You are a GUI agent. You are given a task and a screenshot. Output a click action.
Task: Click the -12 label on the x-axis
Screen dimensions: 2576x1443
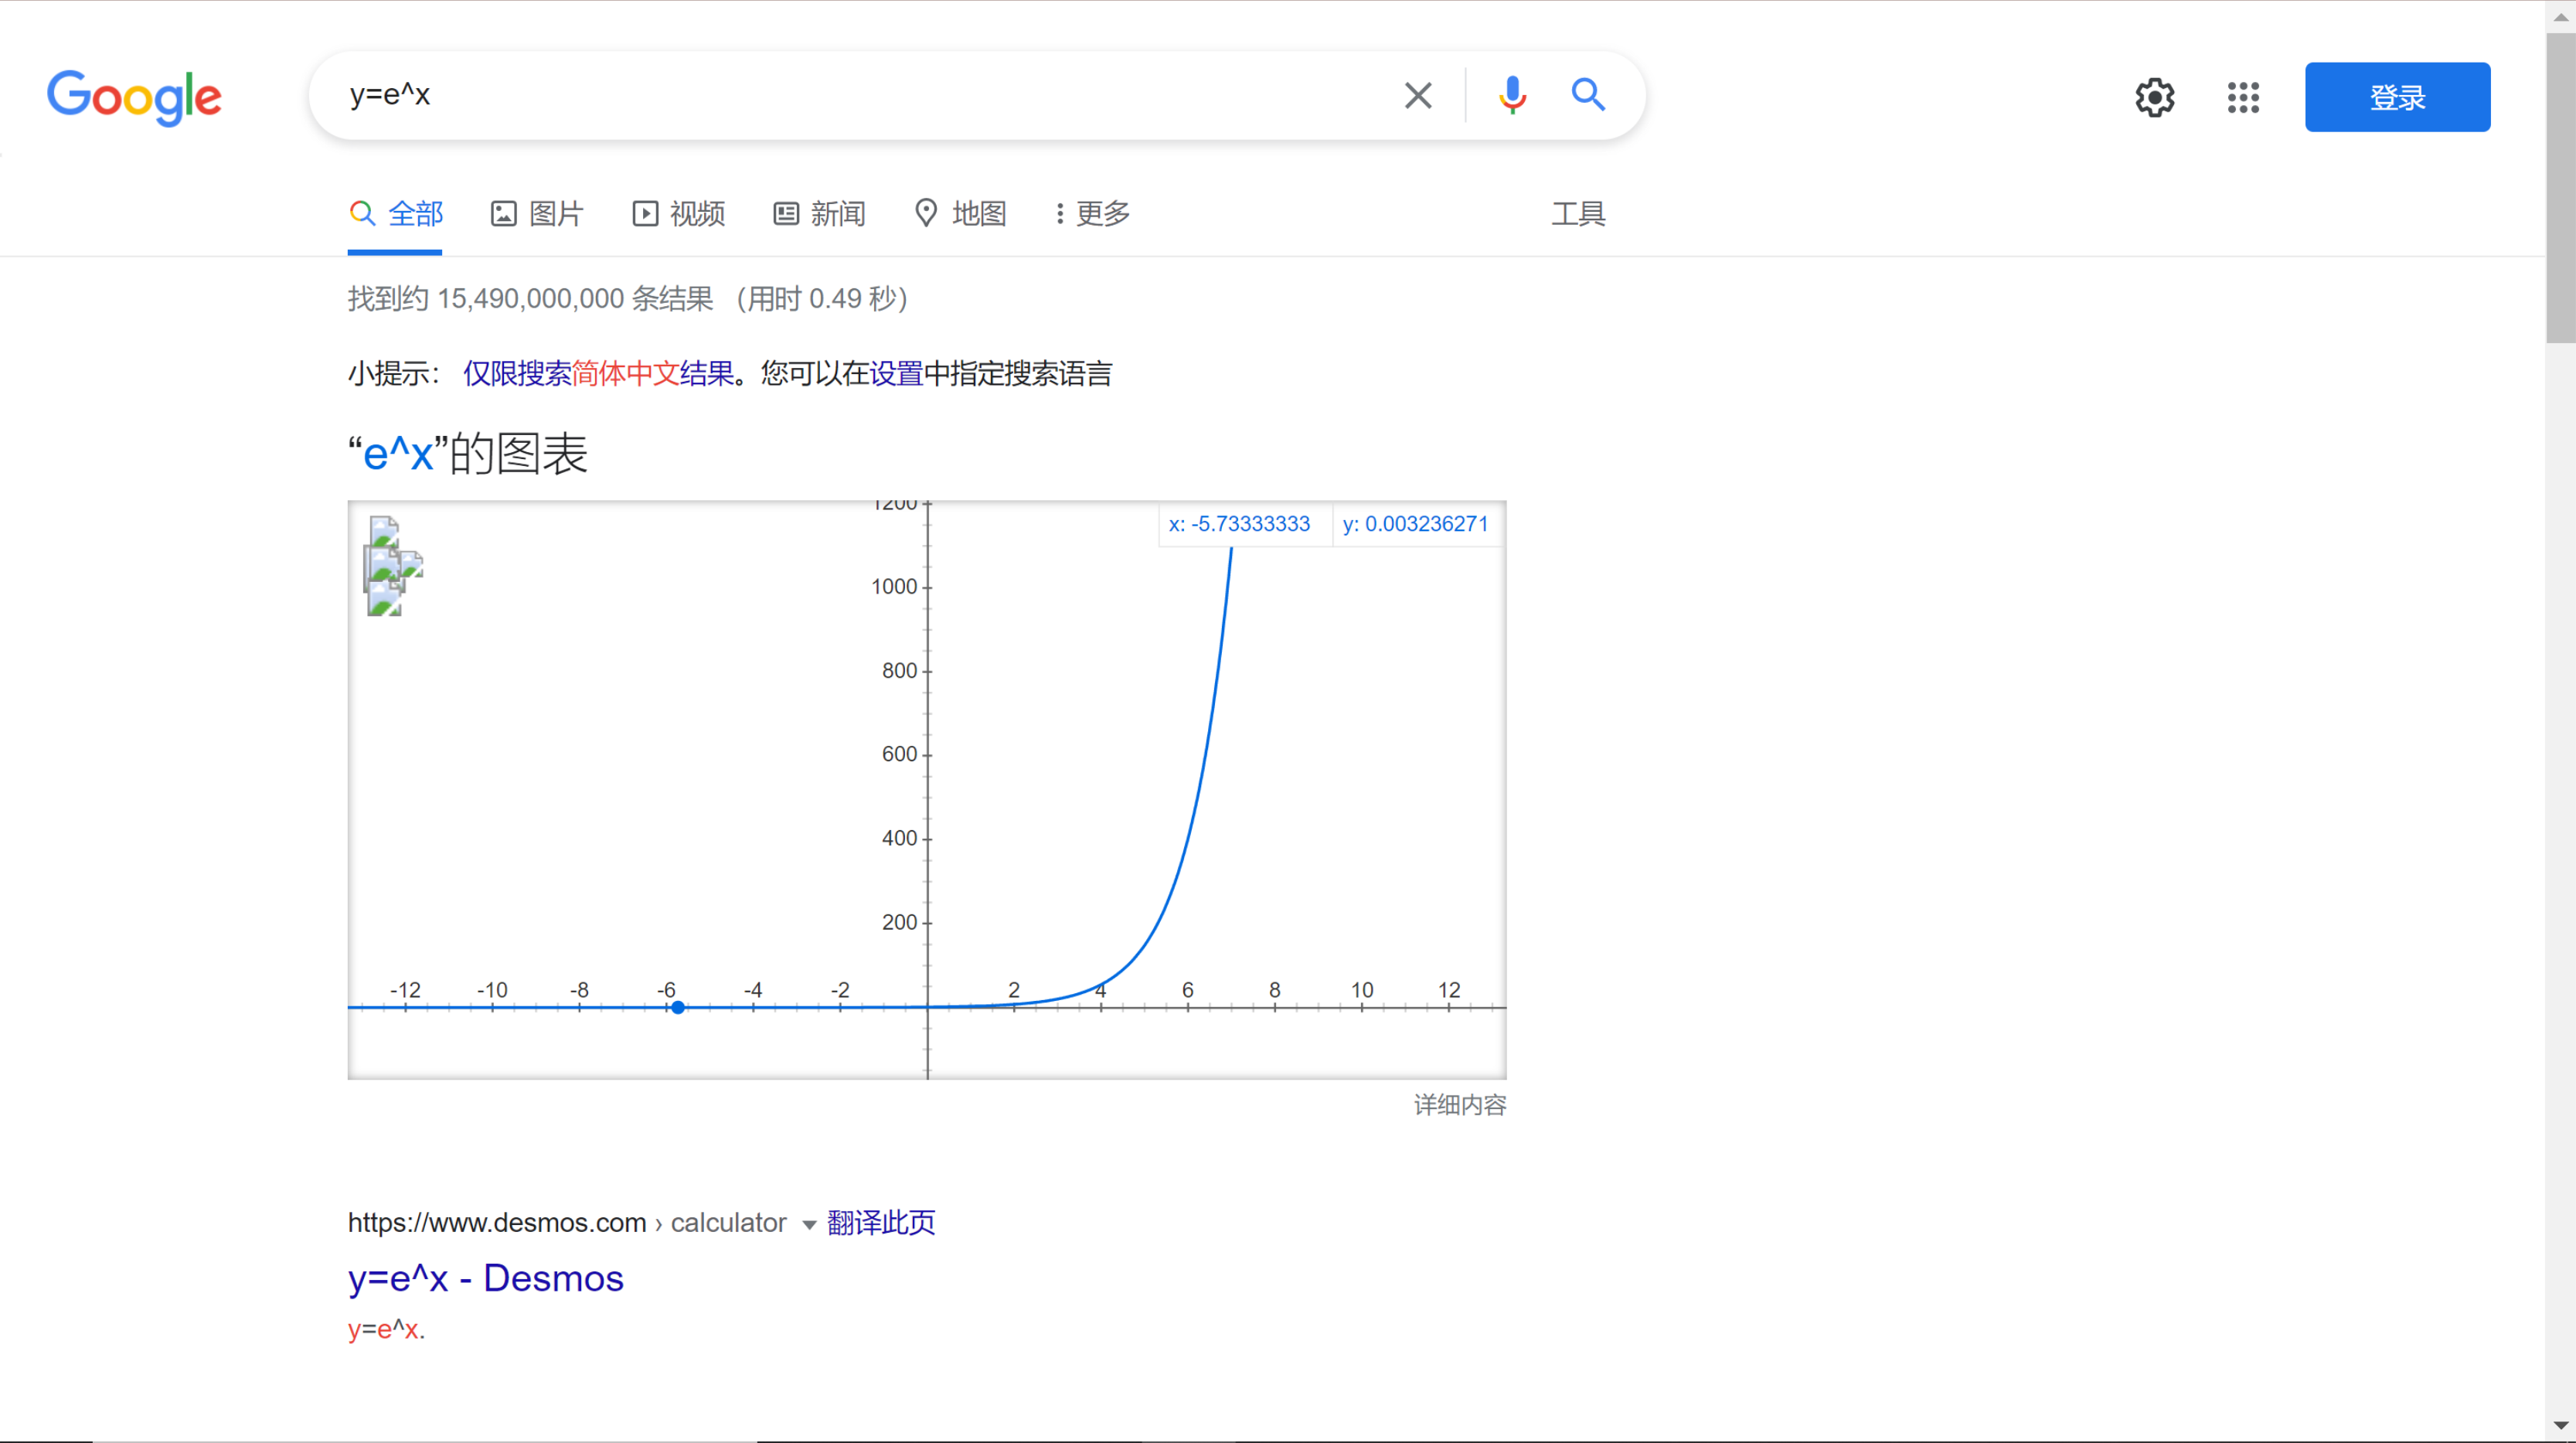pos(405,990)
